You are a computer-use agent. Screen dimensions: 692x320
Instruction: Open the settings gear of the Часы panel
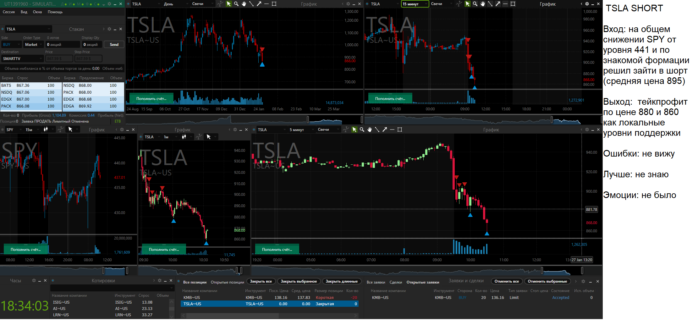34,280
